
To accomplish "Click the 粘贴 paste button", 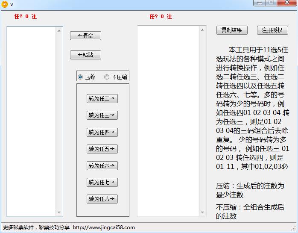I will tap(85, 55).
